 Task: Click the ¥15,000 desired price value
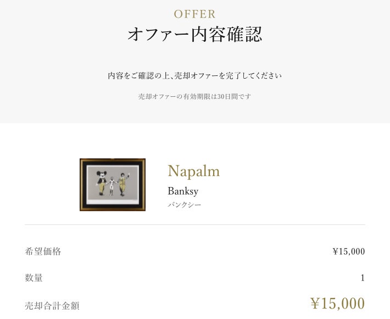point(348,251)
